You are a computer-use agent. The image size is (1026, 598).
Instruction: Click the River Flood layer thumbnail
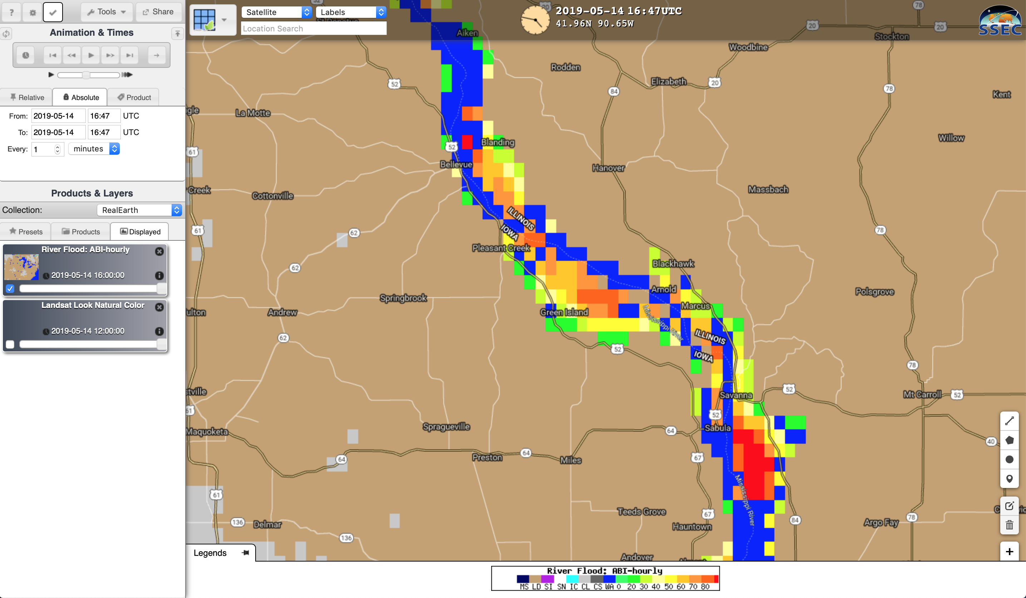21,267
